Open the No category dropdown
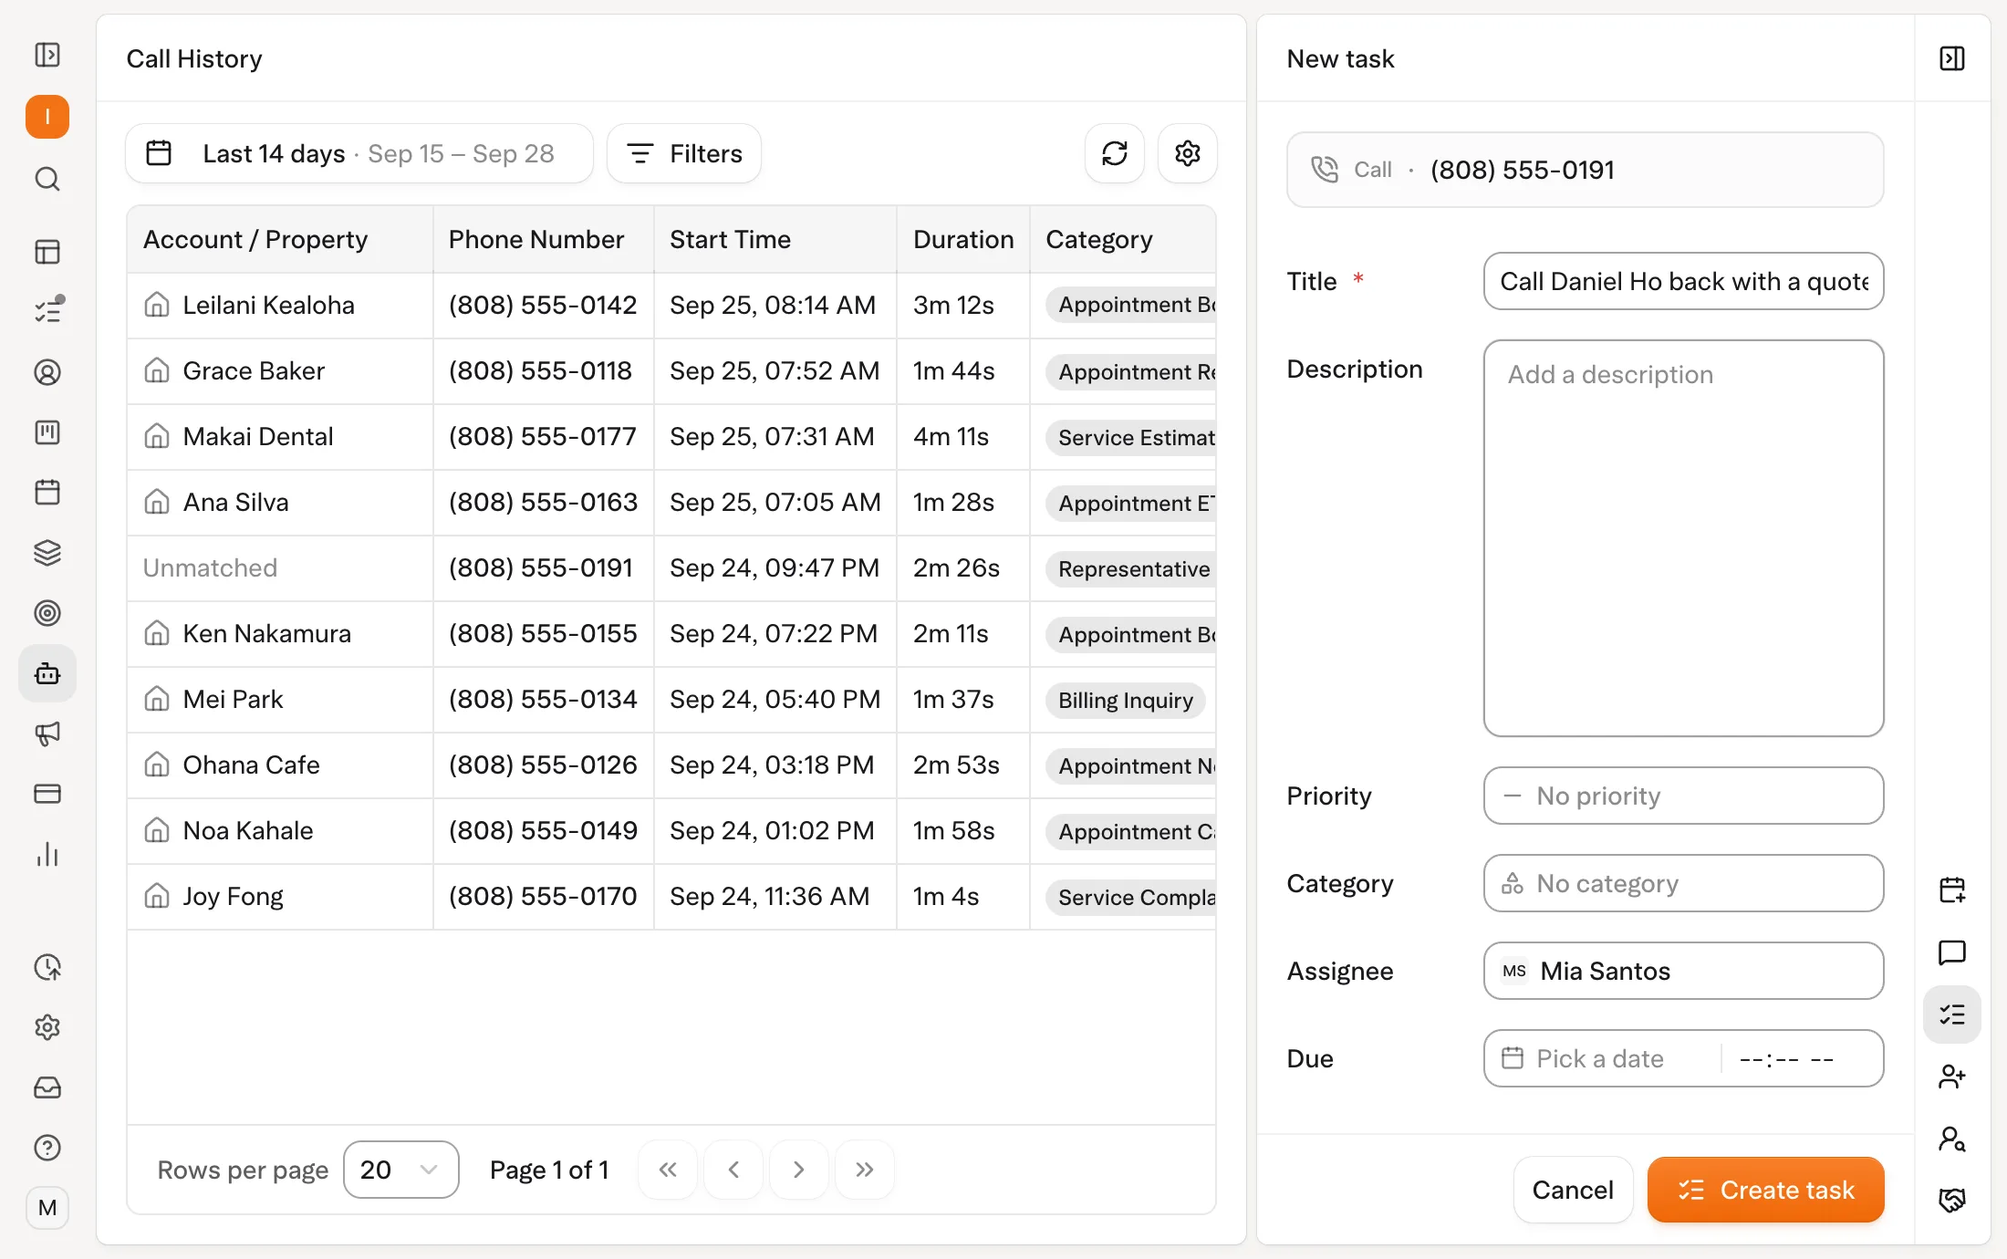 (1684, 883)
